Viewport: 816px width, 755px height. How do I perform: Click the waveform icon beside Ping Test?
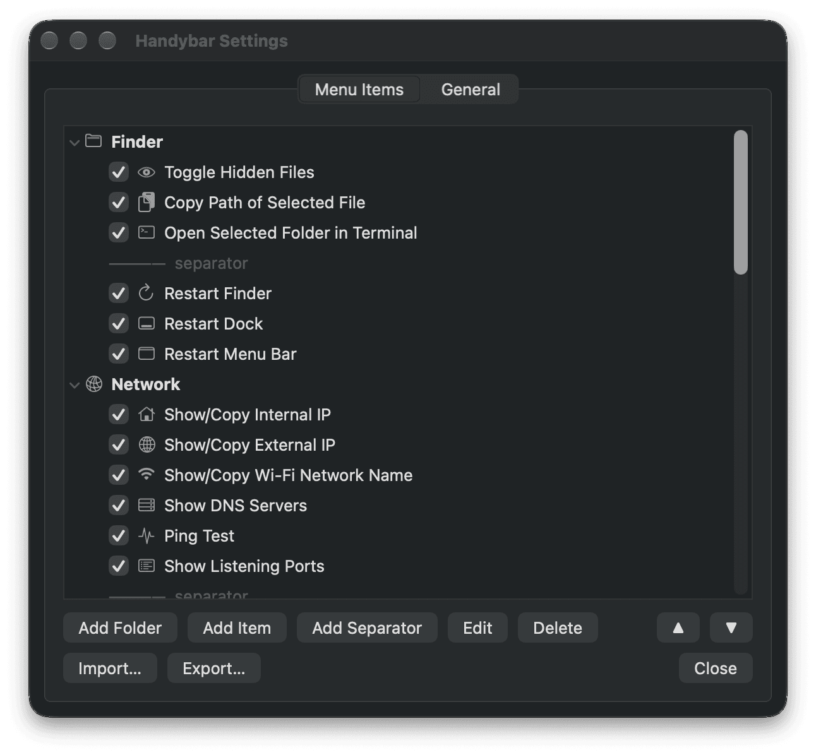[x=147, y=535]
